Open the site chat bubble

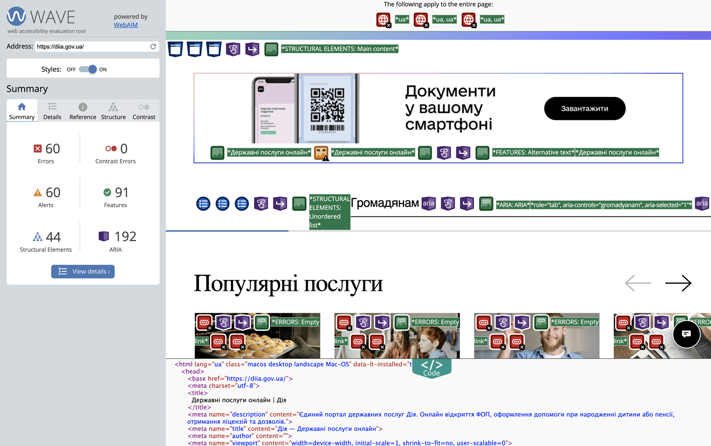click(x=686, y=334)
